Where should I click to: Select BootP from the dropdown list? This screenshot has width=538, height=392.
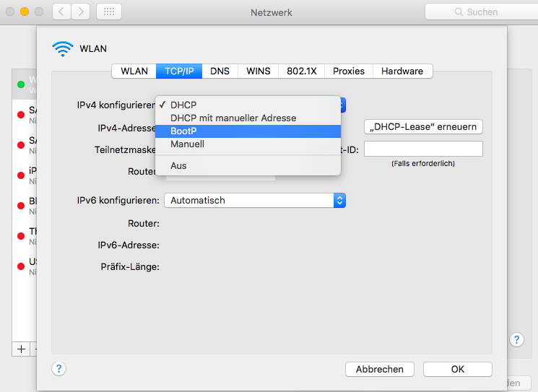[x=183, y=131]
